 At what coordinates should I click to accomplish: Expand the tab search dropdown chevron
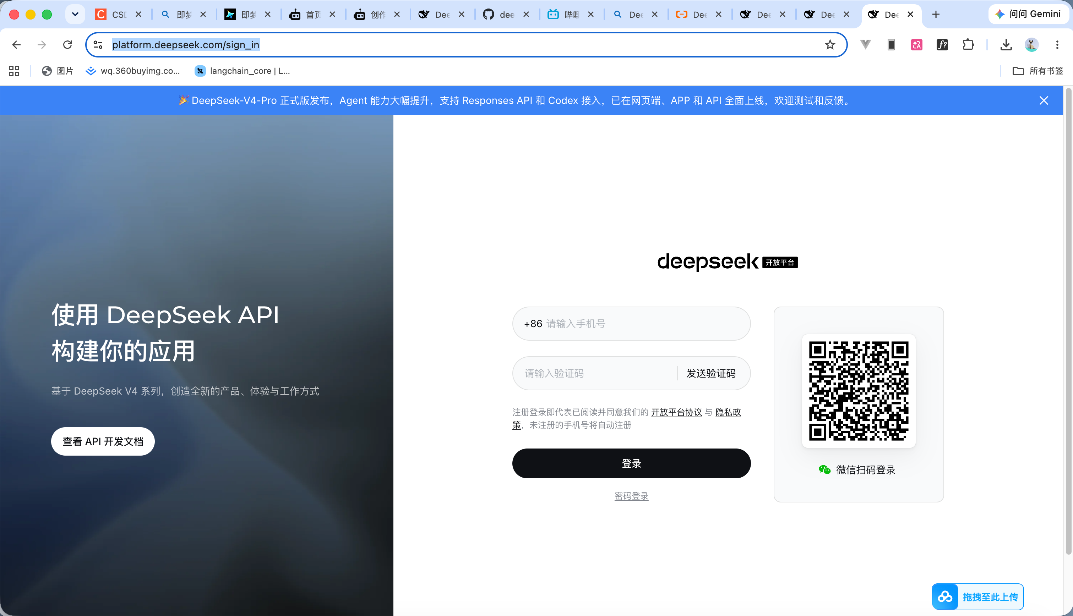[75, 15]
